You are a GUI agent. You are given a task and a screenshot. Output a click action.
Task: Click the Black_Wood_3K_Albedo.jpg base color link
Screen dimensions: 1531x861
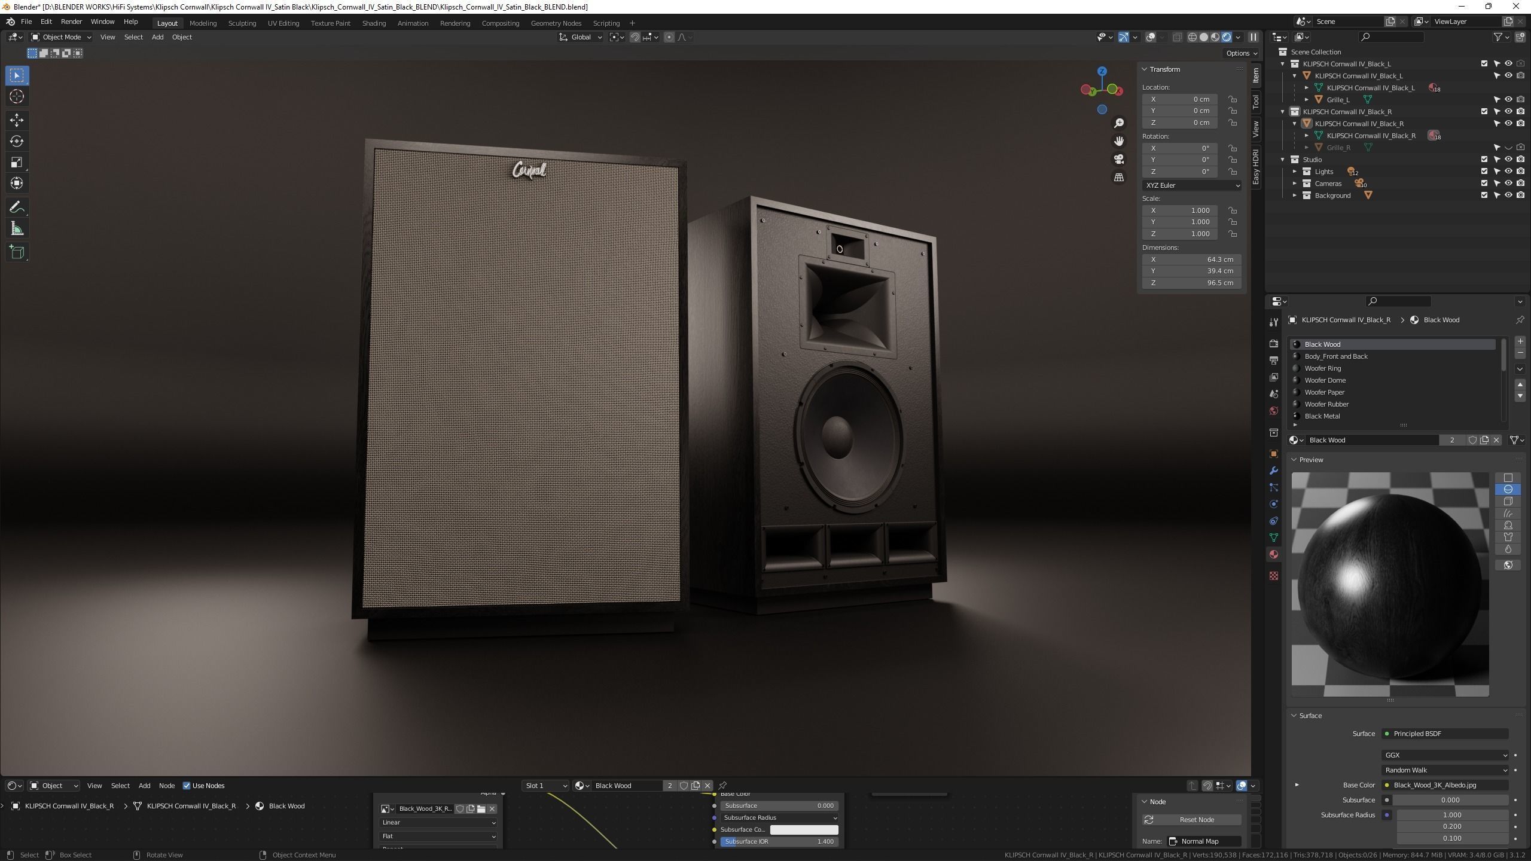pyautogui.click(x=1445, y=785)
